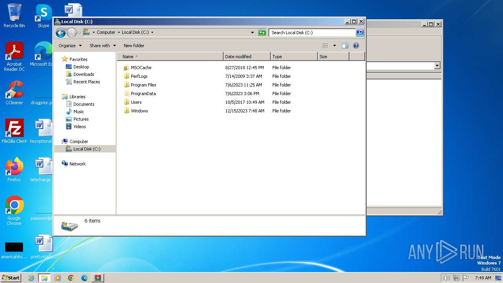Select the MSOCache folder icon
503x283 pixels.
tap(126, 68)
